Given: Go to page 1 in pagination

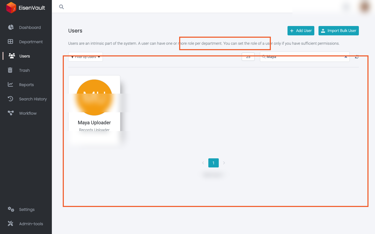Looking at the screenshot, I should [214, 163].
